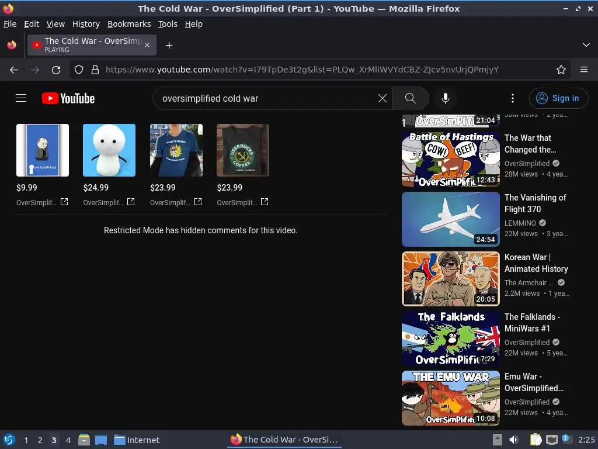Open tracking protection shield icon
This screenshot has height=449, width=598.
pos(79,70)
